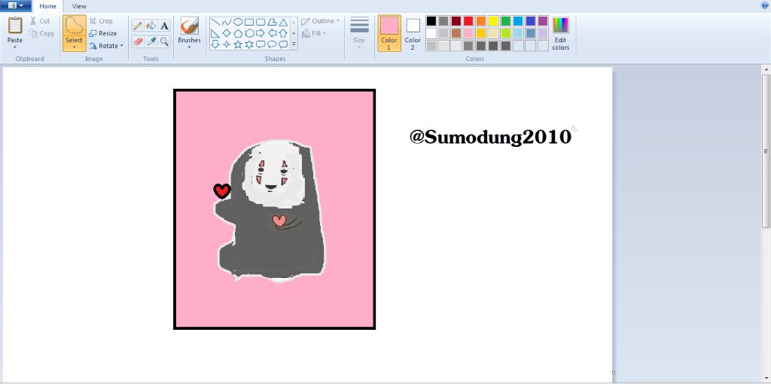Choose the Triangle shape
The image size is (771, 384).
point(283,22)
